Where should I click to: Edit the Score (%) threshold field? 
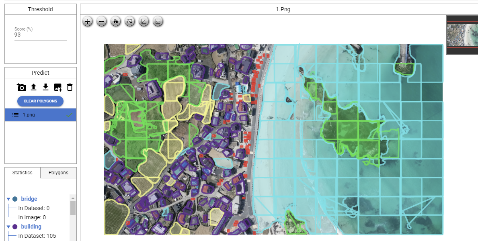coord(40,35)
